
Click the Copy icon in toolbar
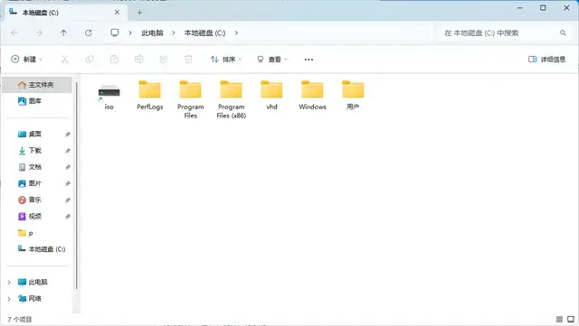[x=90, y=59]
